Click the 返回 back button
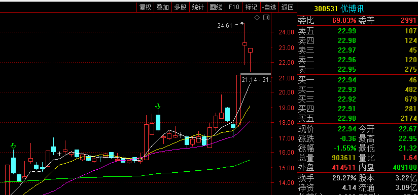This screenshot has width=418, height=195. tap(287, 7)
